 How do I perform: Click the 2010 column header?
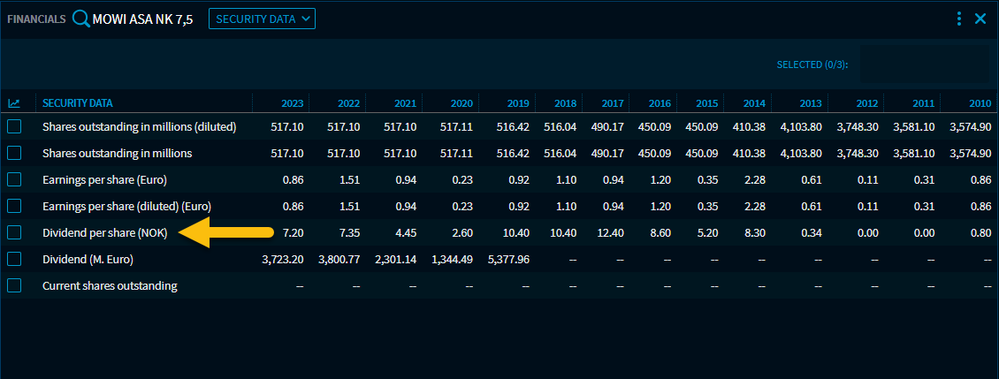pyautogui.click(x=979, y=103)
